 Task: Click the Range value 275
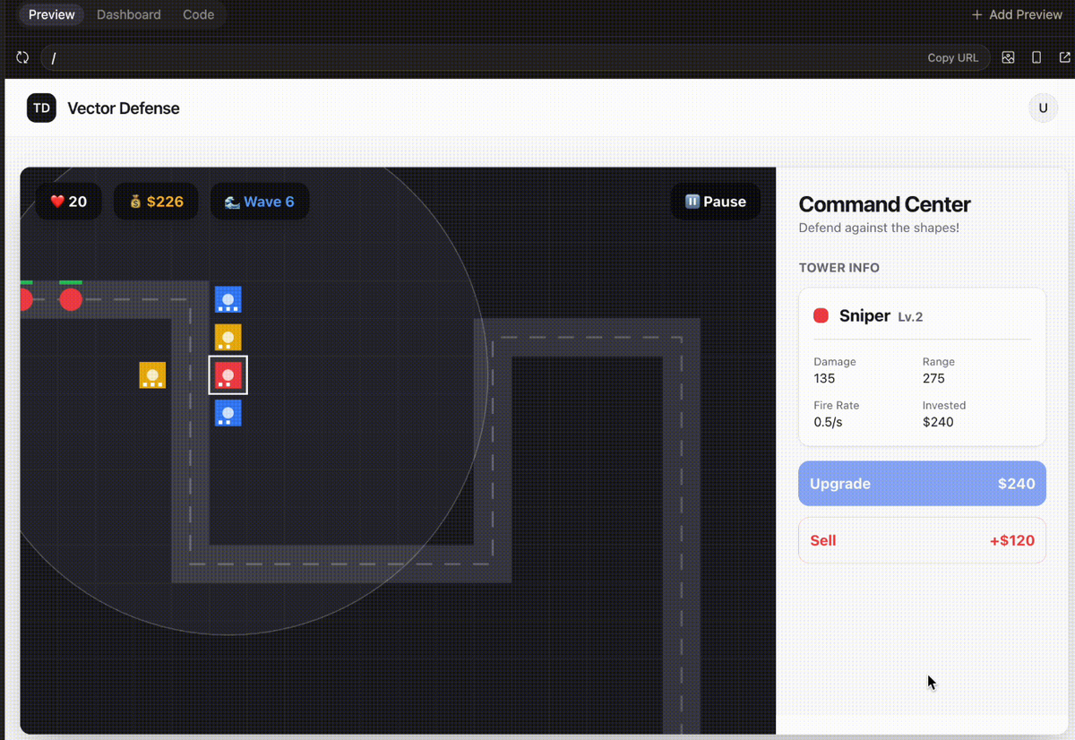[934, 378]
